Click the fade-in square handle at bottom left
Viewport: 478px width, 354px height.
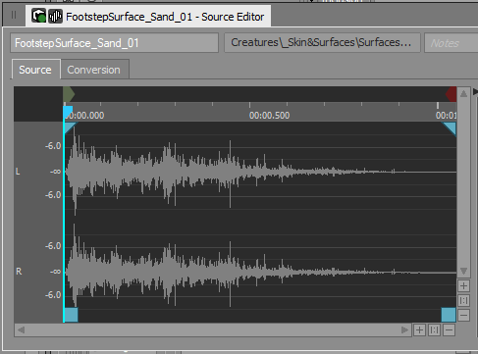point(71,315)
